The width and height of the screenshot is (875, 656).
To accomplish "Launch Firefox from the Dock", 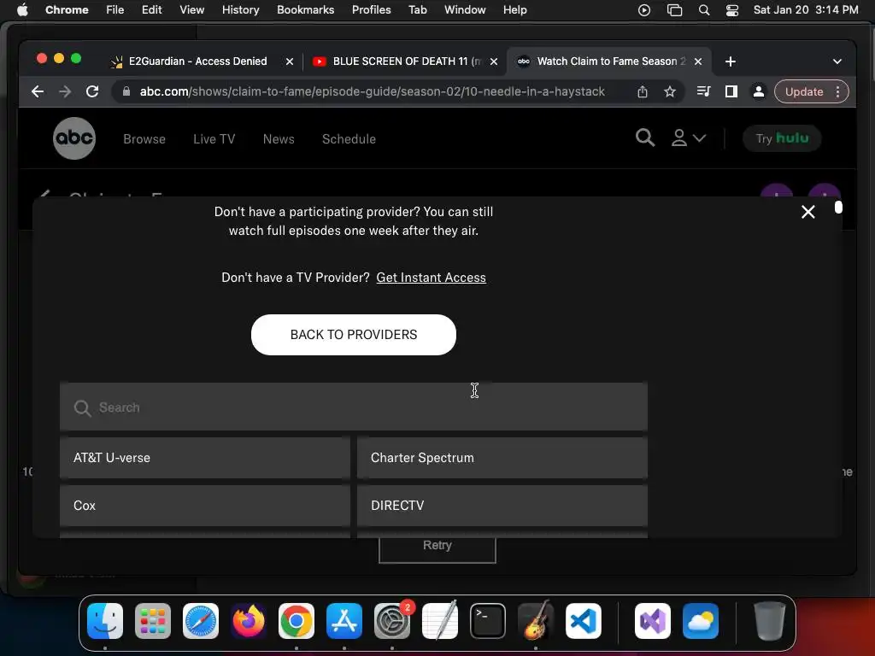I will coord(249,620).
